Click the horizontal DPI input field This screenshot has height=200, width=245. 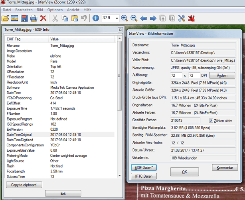[x=176, y=76]
